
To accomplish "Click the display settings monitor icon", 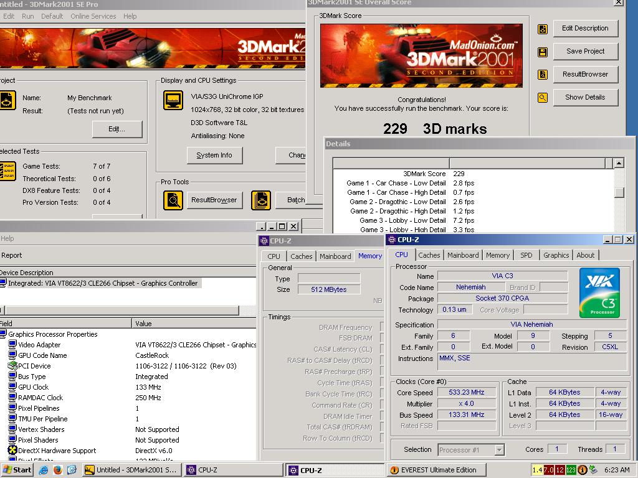I will click(173, 100).
